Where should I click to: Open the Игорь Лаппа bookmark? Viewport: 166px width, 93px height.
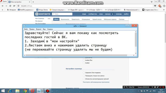(x=42, y=10)
